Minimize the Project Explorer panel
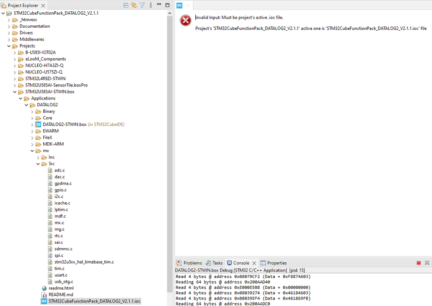This screenshot has height=306, width=432. pyautogui.click(x=159, y=4)
